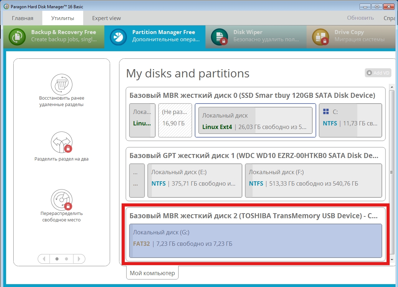
Task: Select the Утилиты tab
Action: point(62,18)
